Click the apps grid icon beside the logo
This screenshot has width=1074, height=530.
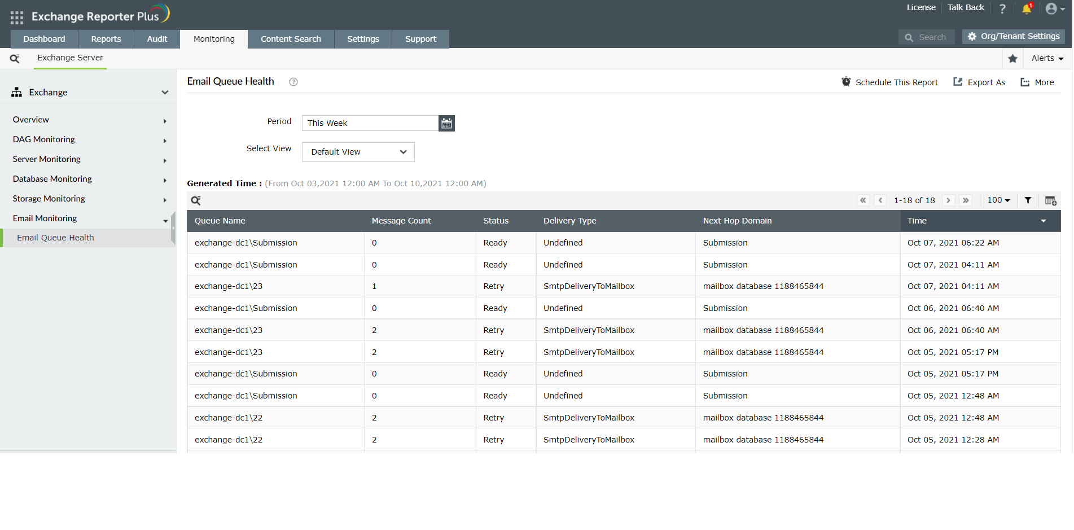tap(16, 16)
